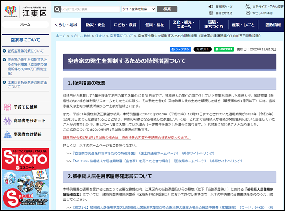Click the 事業者向け情報 building icon
Viewport: 285px width, 211px height.
[8, 134]
